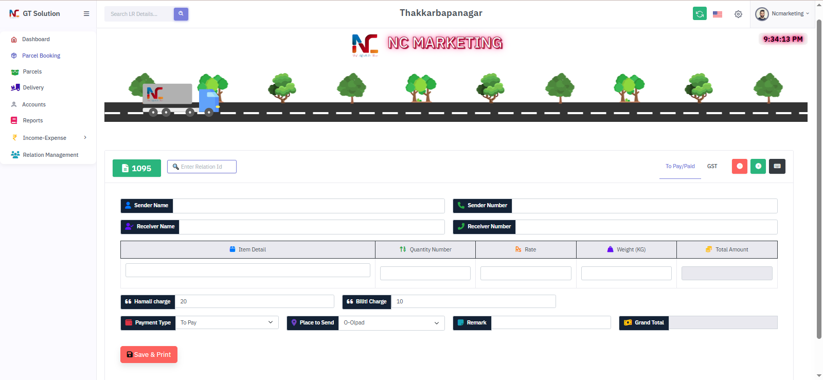This screenshot has width=823, height=380.
Task: Click the green refresh sync icon
Action: pyautogui.click(x=700, y=14)
